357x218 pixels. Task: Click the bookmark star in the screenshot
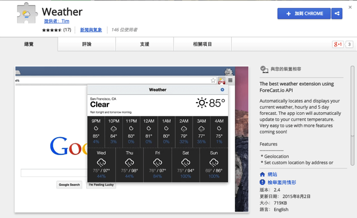click(213, 80)
